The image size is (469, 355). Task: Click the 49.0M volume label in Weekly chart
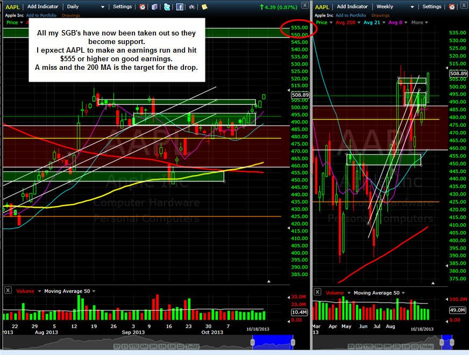pyautogui.click(x=458, y=310)
